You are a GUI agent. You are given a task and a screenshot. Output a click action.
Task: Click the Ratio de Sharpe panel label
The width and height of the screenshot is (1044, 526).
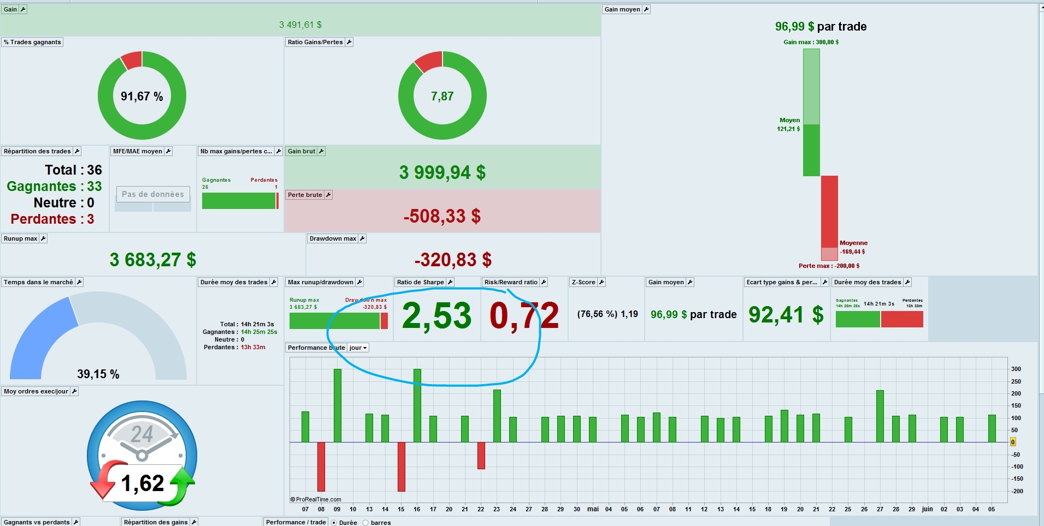420,282
